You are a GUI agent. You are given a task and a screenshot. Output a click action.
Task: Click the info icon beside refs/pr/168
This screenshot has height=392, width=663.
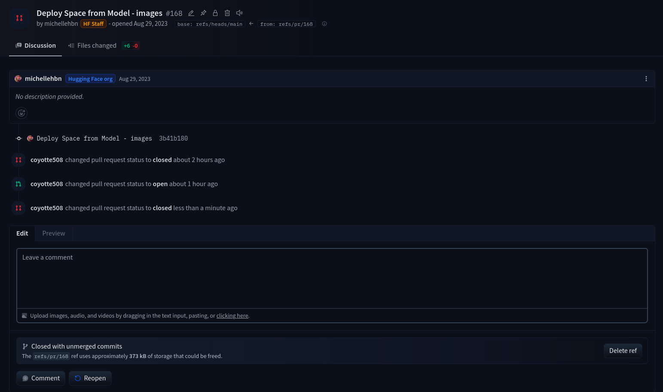(324, 24)
